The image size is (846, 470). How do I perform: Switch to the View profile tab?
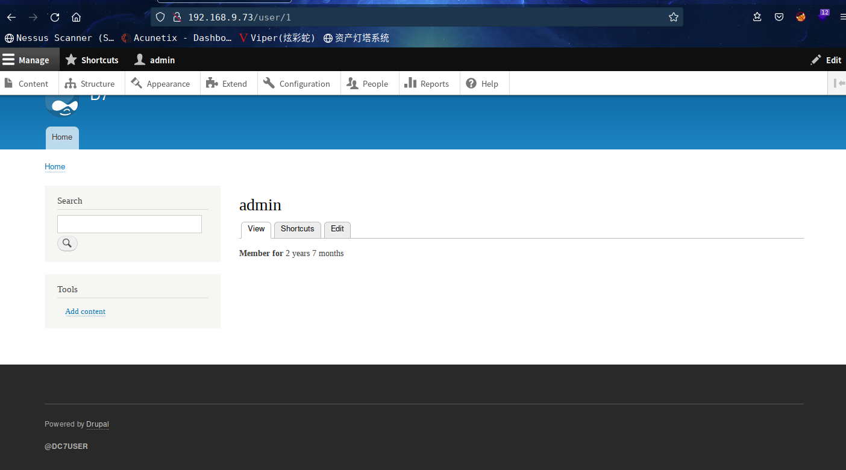(x=256, y=230)
